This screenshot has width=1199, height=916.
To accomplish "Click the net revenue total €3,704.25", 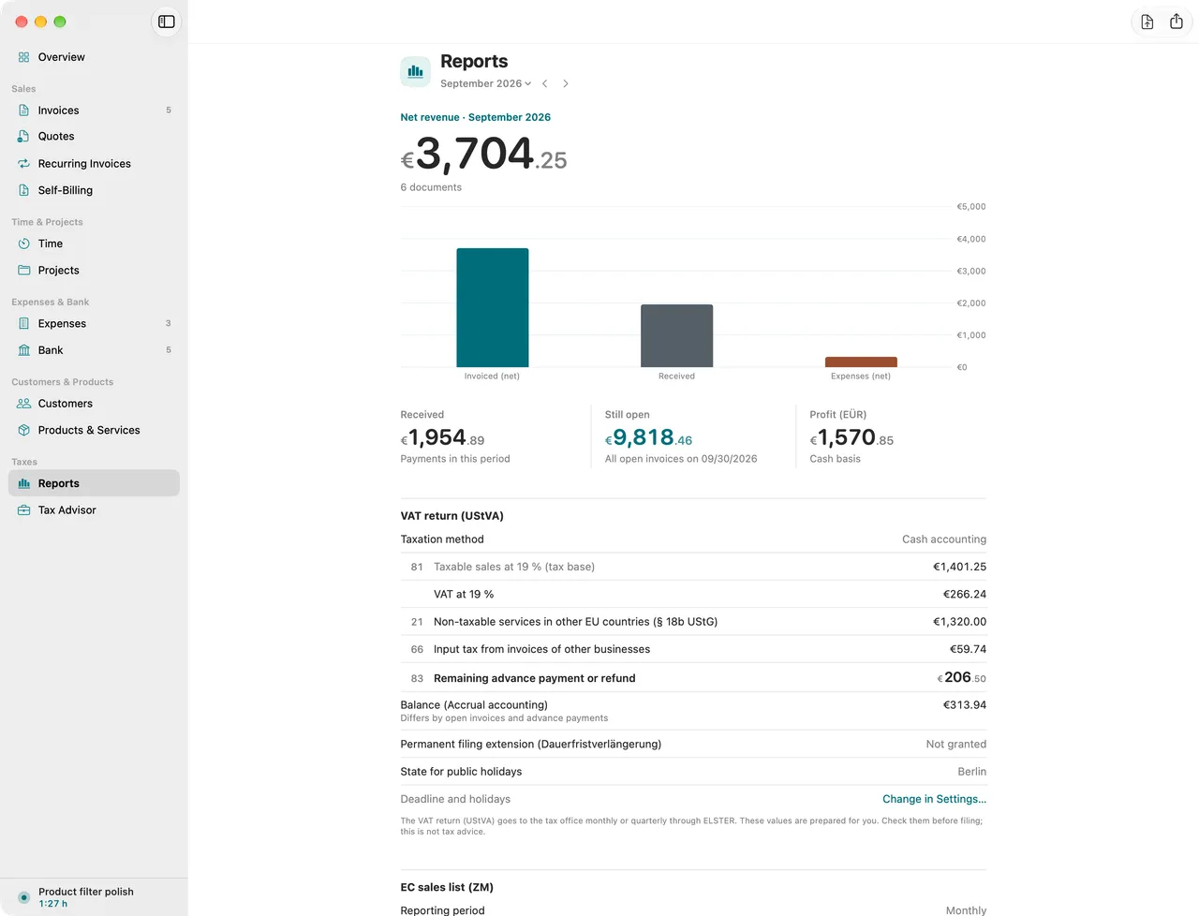I will tap(483, 155).
